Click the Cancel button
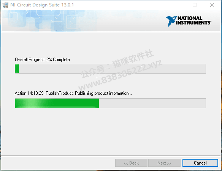The image size is (222, 171). pos(200,163)
